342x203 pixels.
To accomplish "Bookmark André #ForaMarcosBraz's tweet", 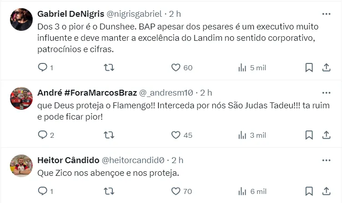I will click(309, 135).
